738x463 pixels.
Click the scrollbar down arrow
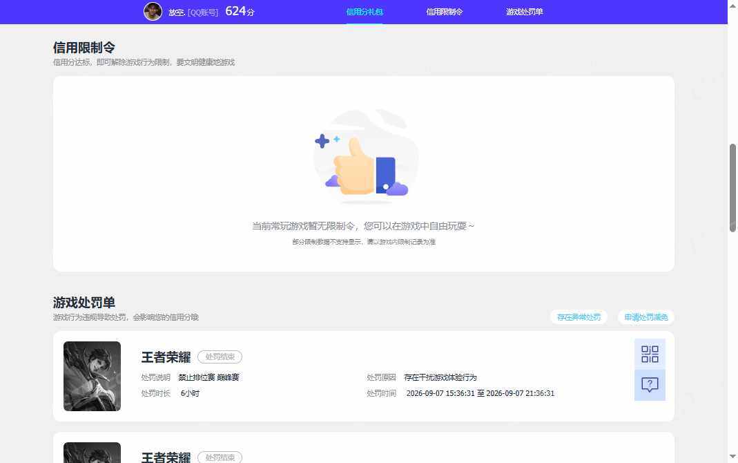click(732, 456)
